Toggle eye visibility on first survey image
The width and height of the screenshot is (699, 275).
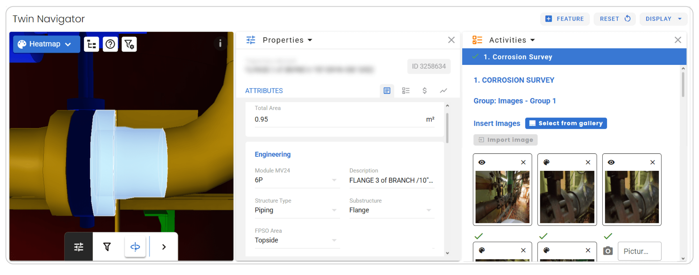tap(482, 162)
